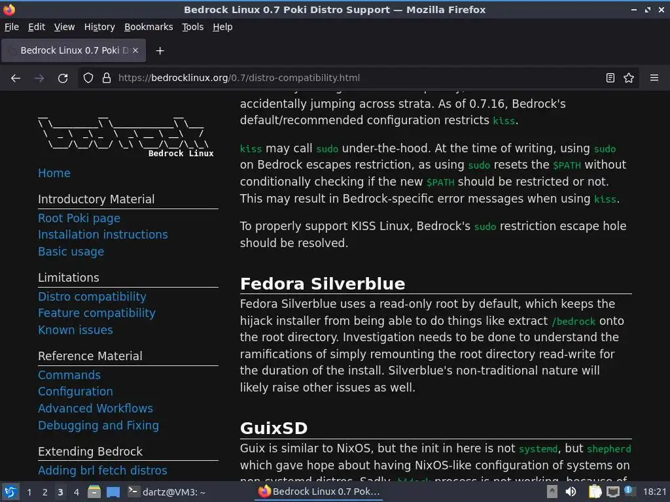670x502 pixels.
Task: Open the Basic usage link
Action: (71, 252)
